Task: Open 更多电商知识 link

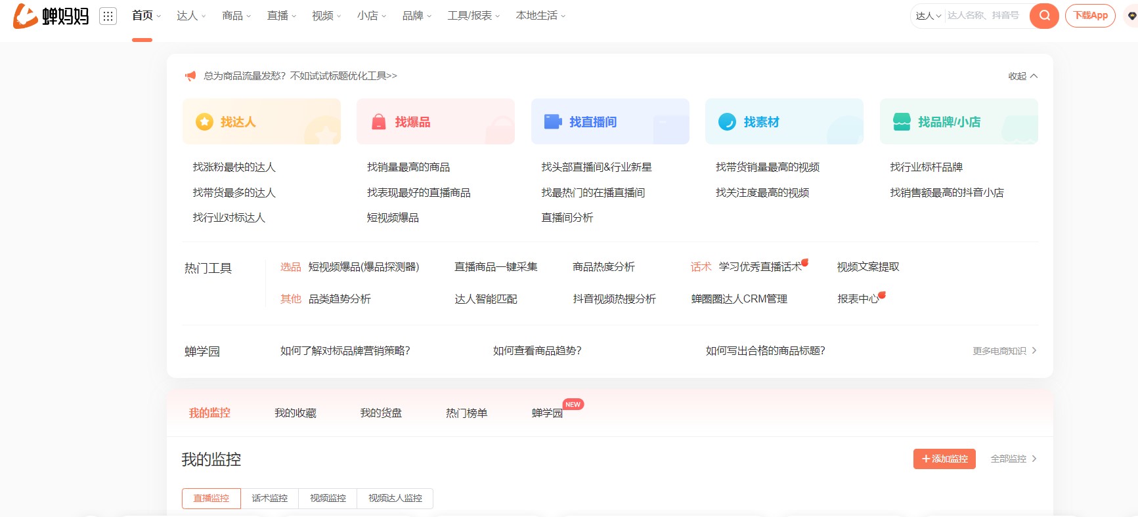Action: 1005,351
